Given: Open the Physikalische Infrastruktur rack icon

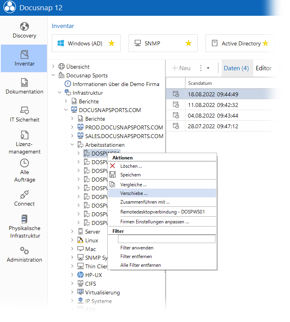Looking at the screenshot, I should pyautogui.click(x=24, y=219).
